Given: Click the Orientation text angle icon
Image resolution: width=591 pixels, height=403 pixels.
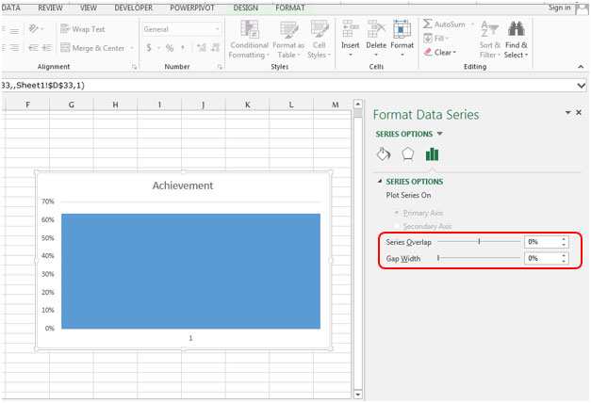Looking at the screenshot, I should (x=34, y=28).
